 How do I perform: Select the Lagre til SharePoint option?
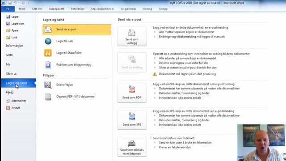(69, 53)
